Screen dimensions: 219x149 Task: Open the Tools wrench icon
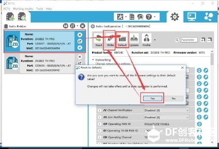(x=120, y=17)
